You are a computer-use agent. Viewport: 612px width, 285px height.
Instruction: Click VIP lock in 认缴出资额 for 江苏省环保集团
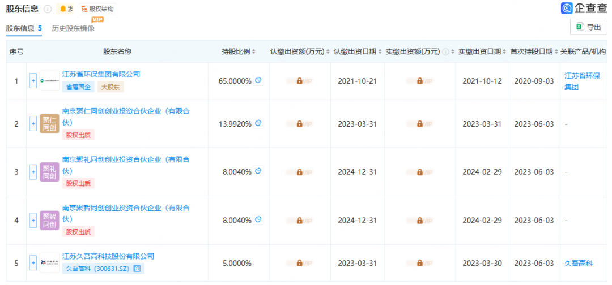[x=299, y=81]
